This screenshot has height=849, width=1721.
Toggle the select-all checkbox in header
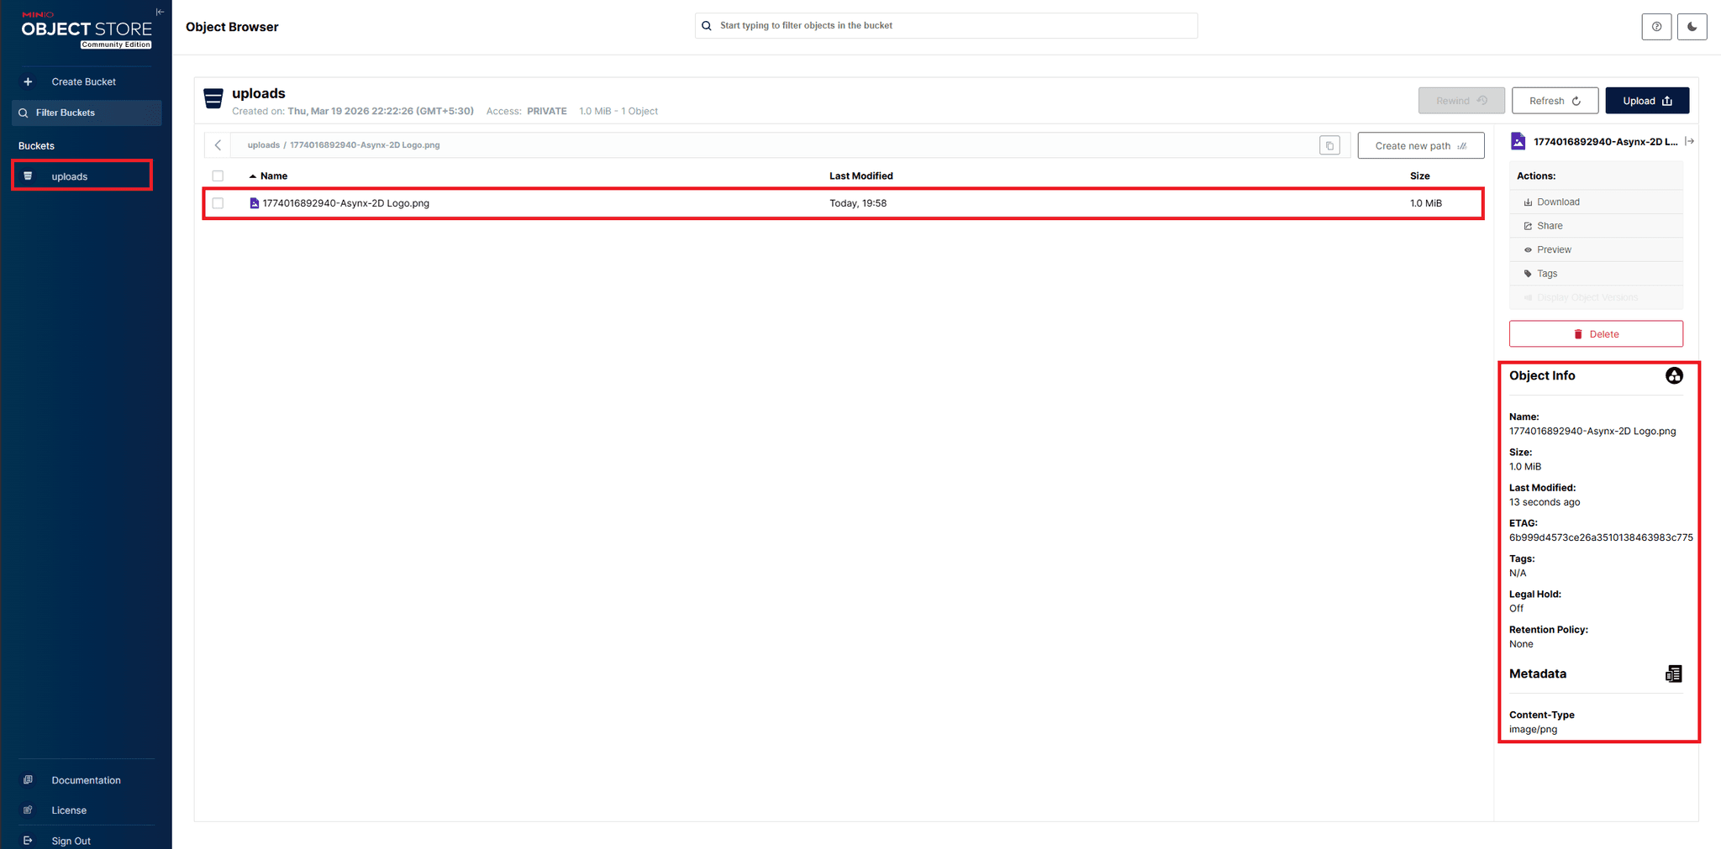click(x=218, y=176)
